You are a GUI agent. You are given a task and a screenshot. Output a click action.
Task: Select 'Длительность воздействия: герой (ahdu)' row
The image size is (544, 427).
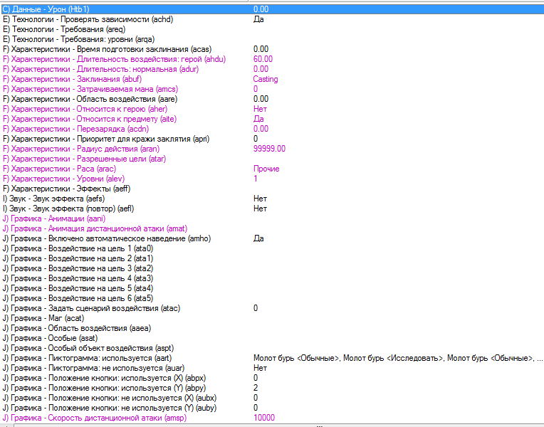tap(272, 59)
